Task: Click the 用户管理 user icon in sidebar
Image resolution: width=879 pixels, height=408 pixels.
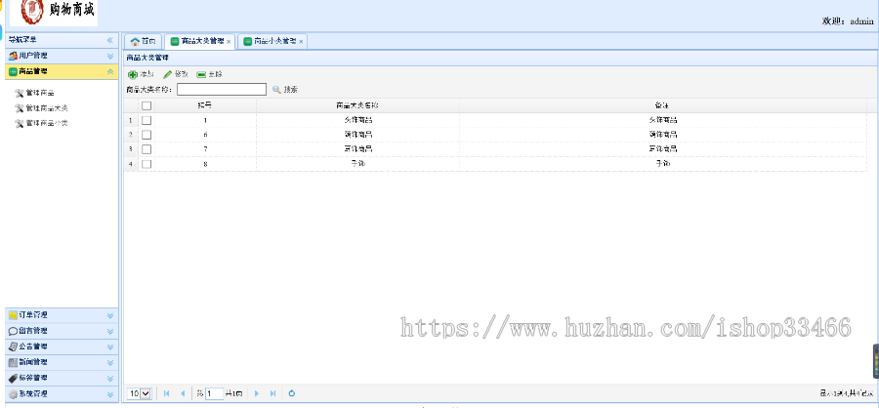Action: tap(13, 56)
